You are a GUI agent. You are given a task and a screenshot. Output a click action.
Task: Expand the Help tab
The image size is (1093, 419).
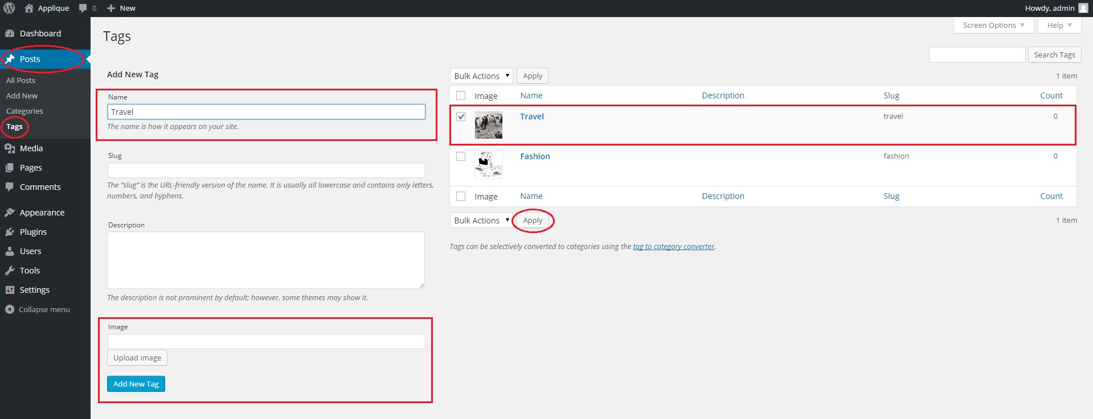point(1059,26)
